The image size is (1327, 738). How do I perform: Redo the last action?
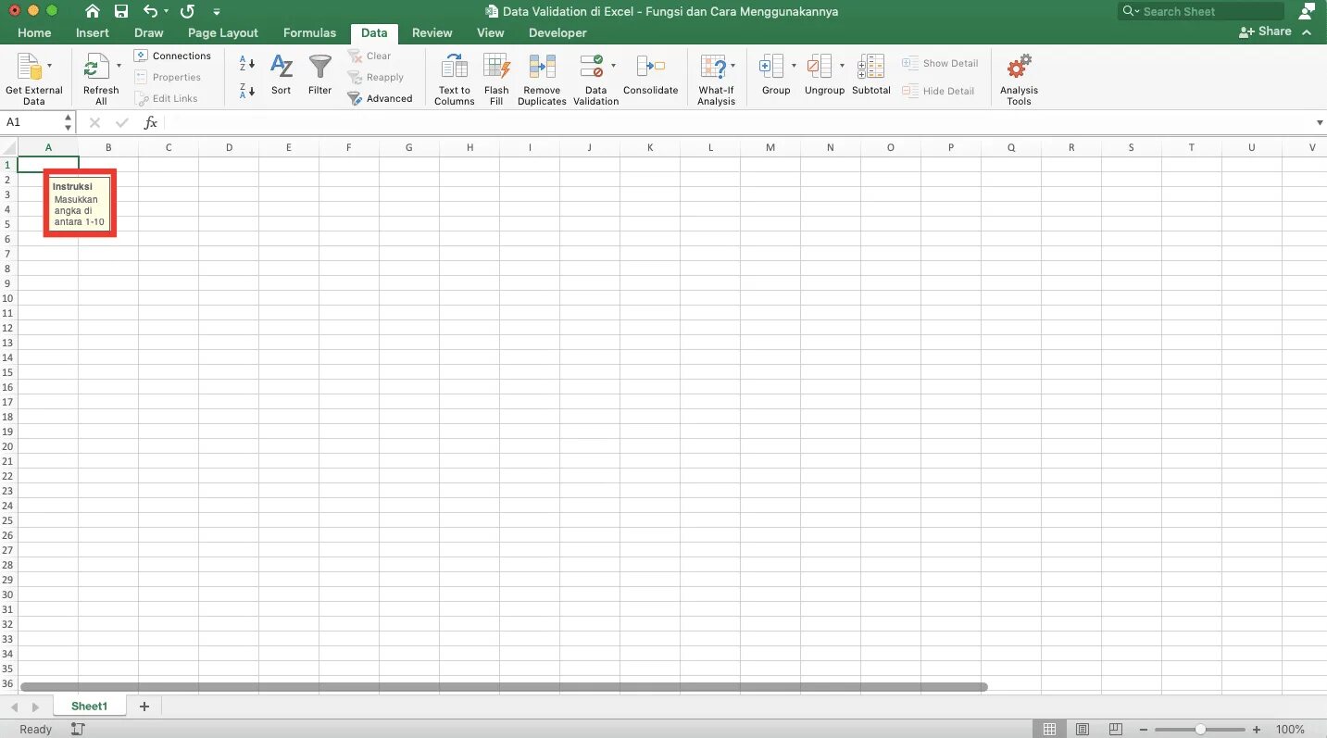(x=187, y=11)
